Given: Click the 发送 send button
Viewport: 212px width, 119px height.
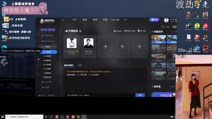Looking at the screenshot, I should click(x=140, y=95).
